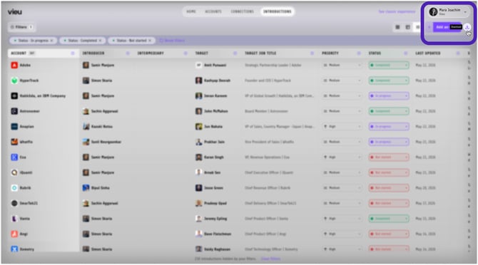Click the Adobe account logo icon
The height and width of the screenshot is (265, 478).
pos(14,65)
